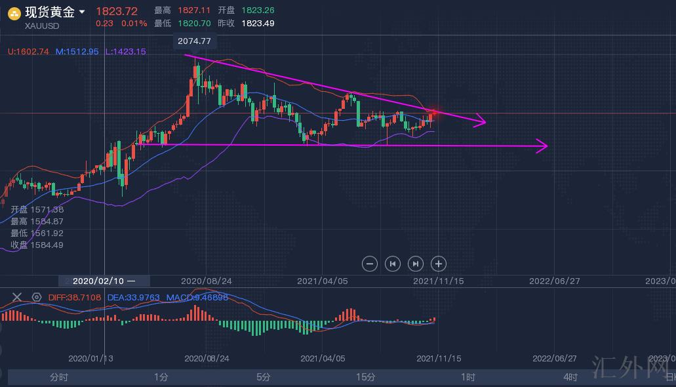
Task: Click the 2020/02/10 date label on axis
Action: (104, 281)
